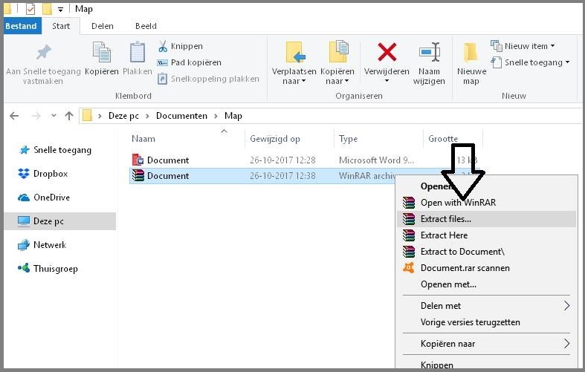Switch to the Beeld ribbon tab
Screen dimensions: 585x372
point(146,26)
